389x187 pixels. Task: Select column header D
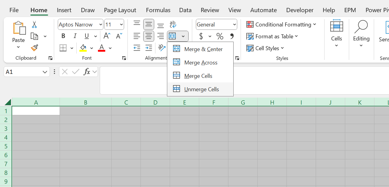[155, 102]
